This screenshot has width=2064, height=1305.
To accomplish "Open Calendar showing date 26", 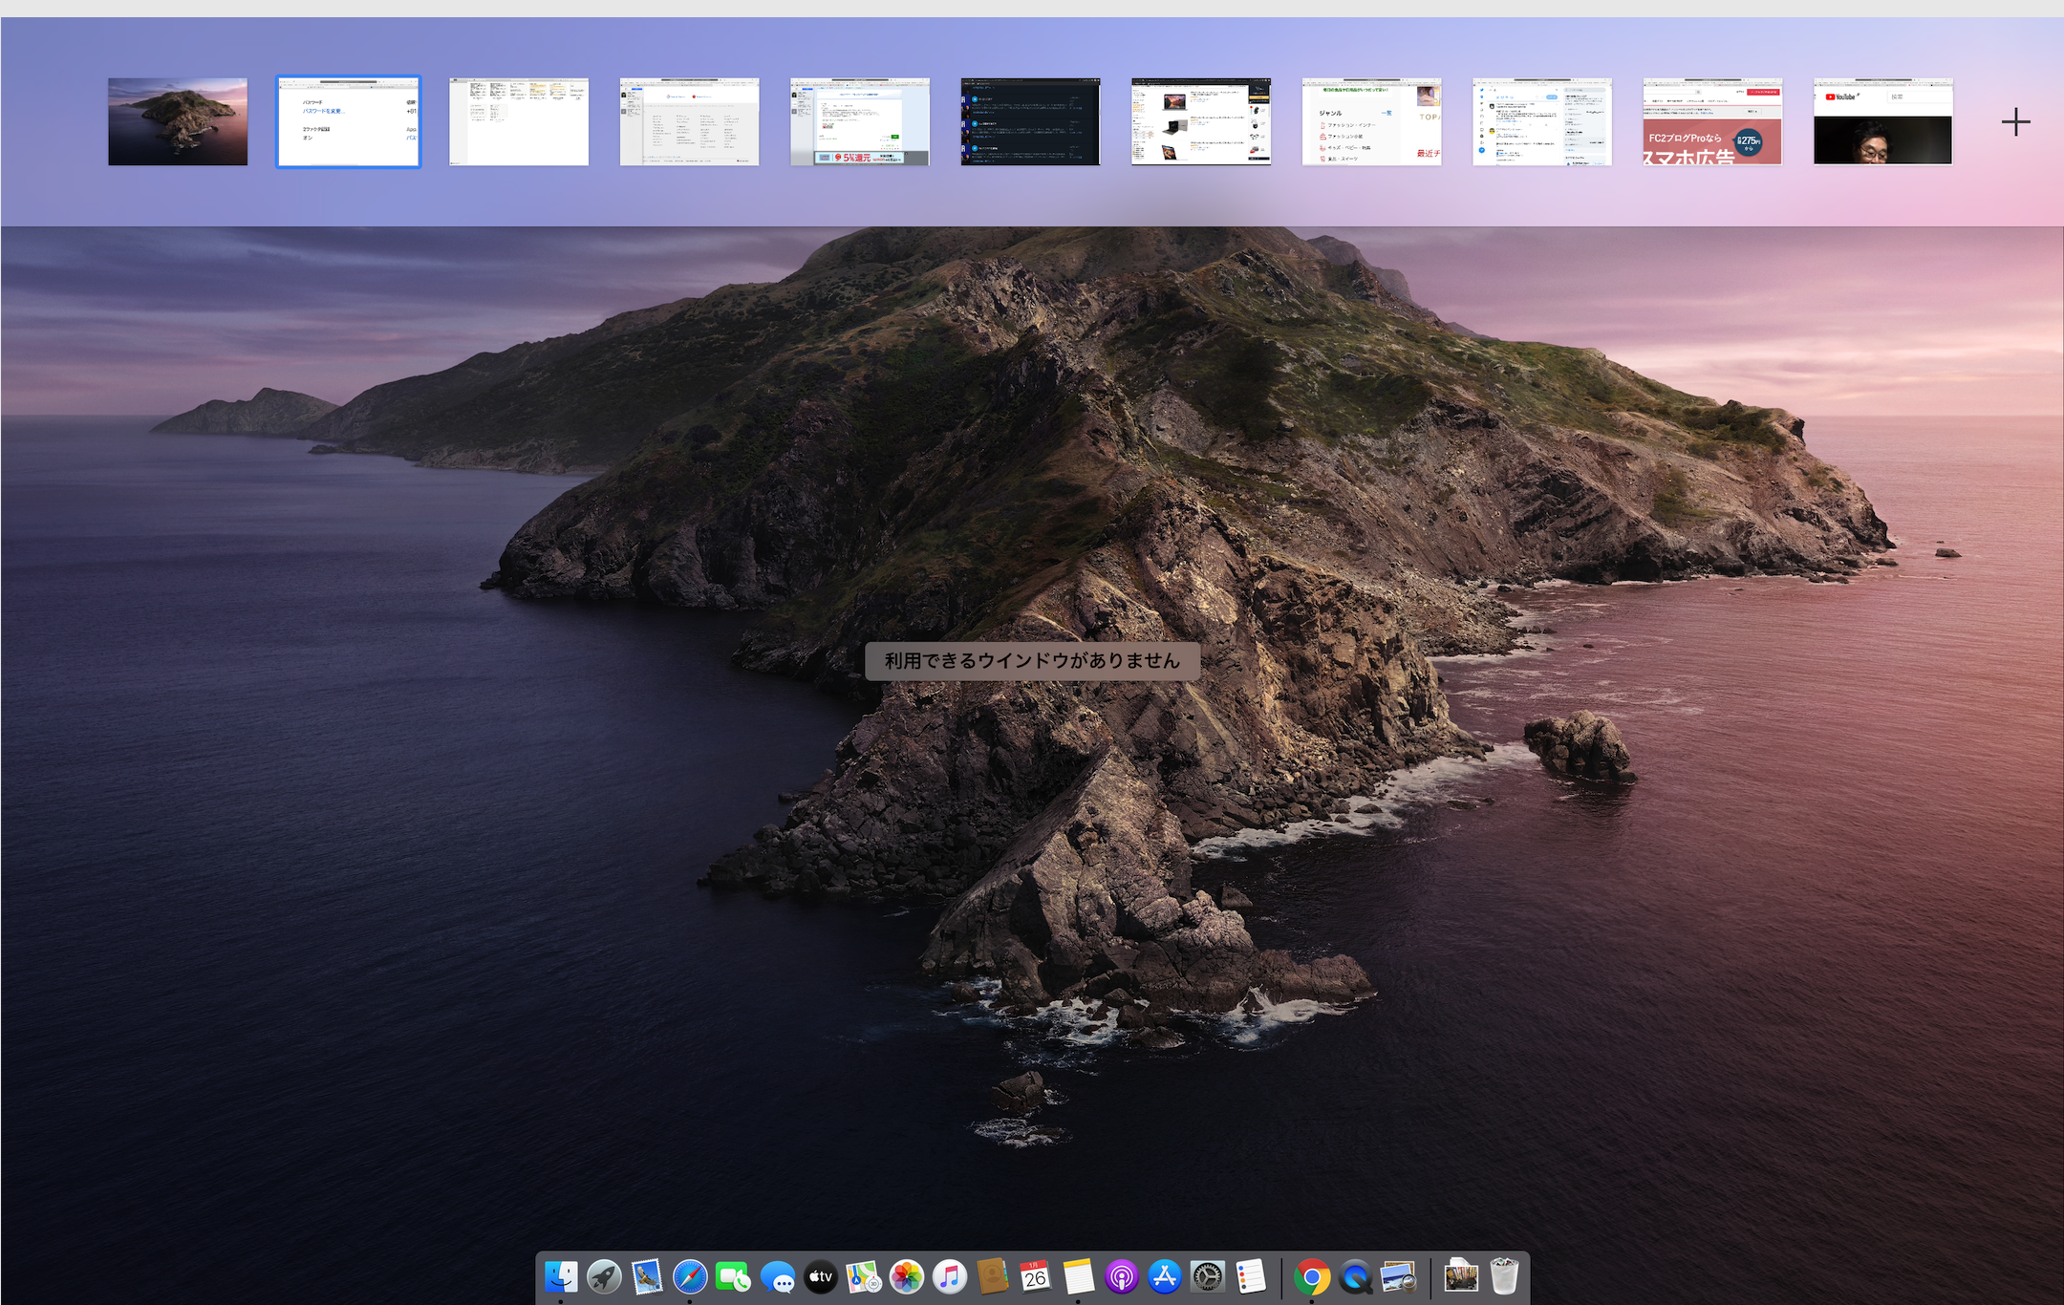I will [x=1035, y=1276].
